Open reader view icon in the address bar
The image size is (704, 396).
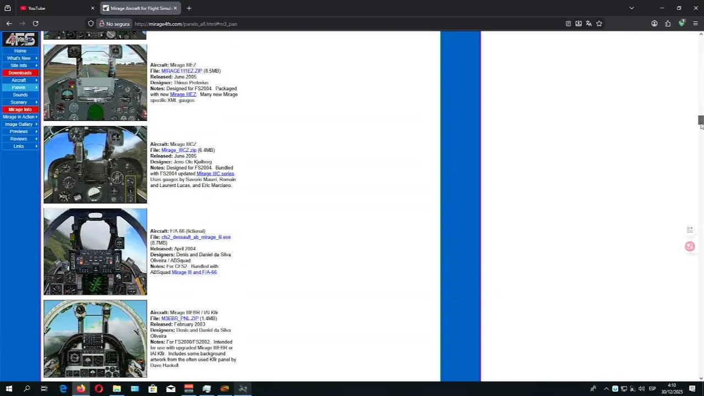tap(568, 24)
